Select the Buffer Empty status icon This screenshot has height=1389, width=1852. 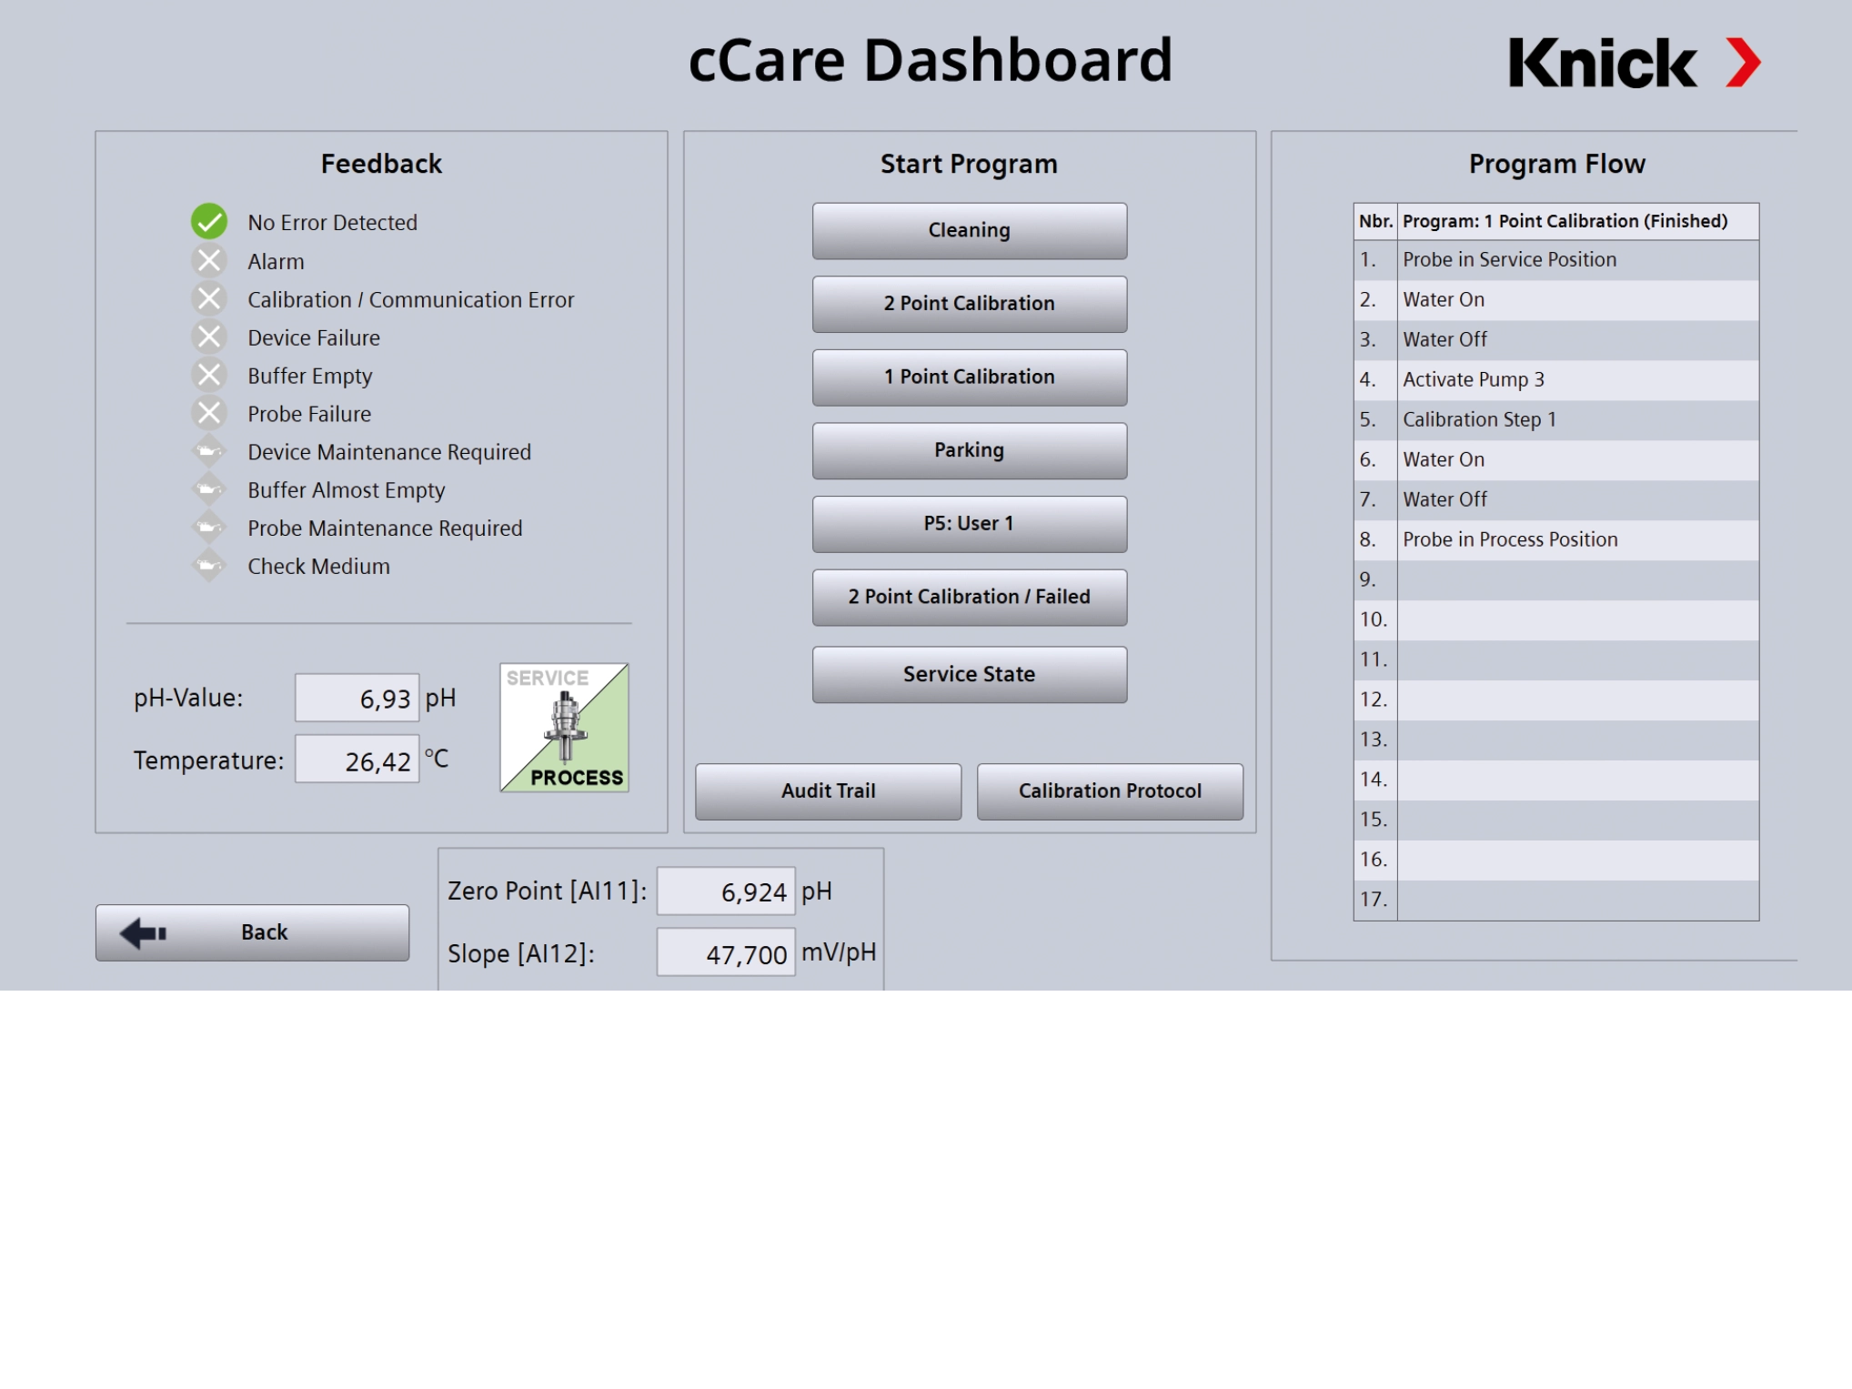point(209,375)
